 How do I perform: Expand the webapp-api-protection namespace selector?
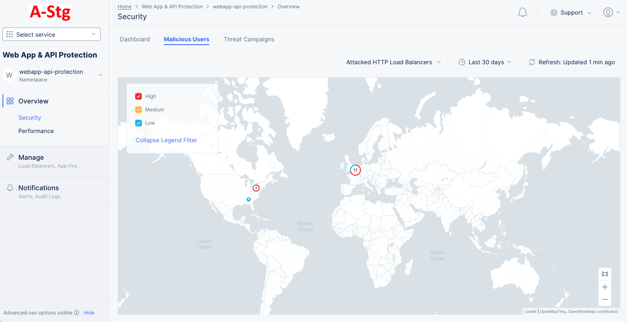[100, 75]
